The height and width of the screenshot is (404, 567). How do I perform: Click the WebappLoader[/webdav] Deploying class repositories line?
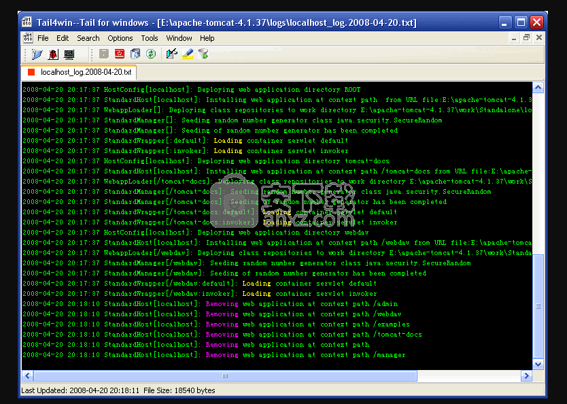(277, 253)
